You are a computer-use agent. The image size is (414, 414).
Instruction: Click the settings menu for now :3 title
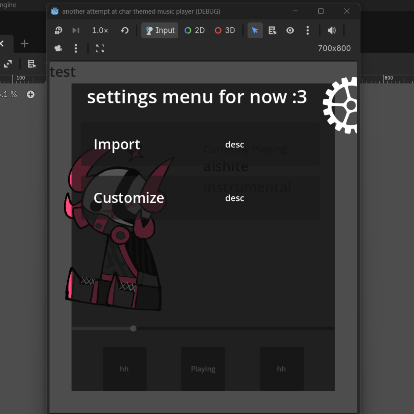pos(197,97)
